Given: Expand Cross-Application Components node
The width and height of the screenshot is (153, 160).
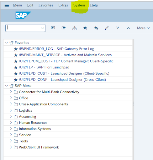Looking at the screenshot, I should (11, 104).
